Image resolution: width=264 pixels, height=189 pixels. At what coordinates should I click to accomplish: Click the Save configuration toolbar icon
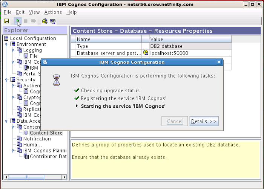click(x=6, y=21)
